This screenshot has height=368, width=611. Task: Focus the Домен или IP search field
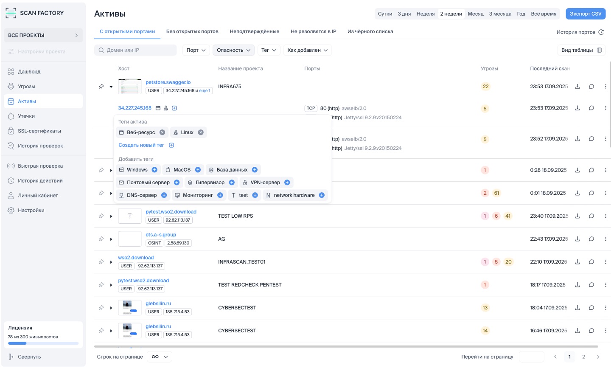tap(136, 50)
